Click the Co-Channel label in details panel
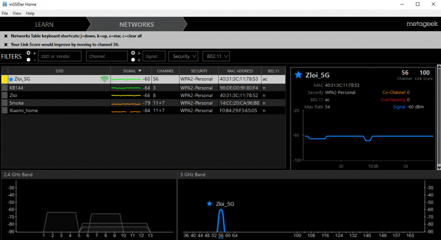Screen dimensions: 441x240 [x=394, y=92]
